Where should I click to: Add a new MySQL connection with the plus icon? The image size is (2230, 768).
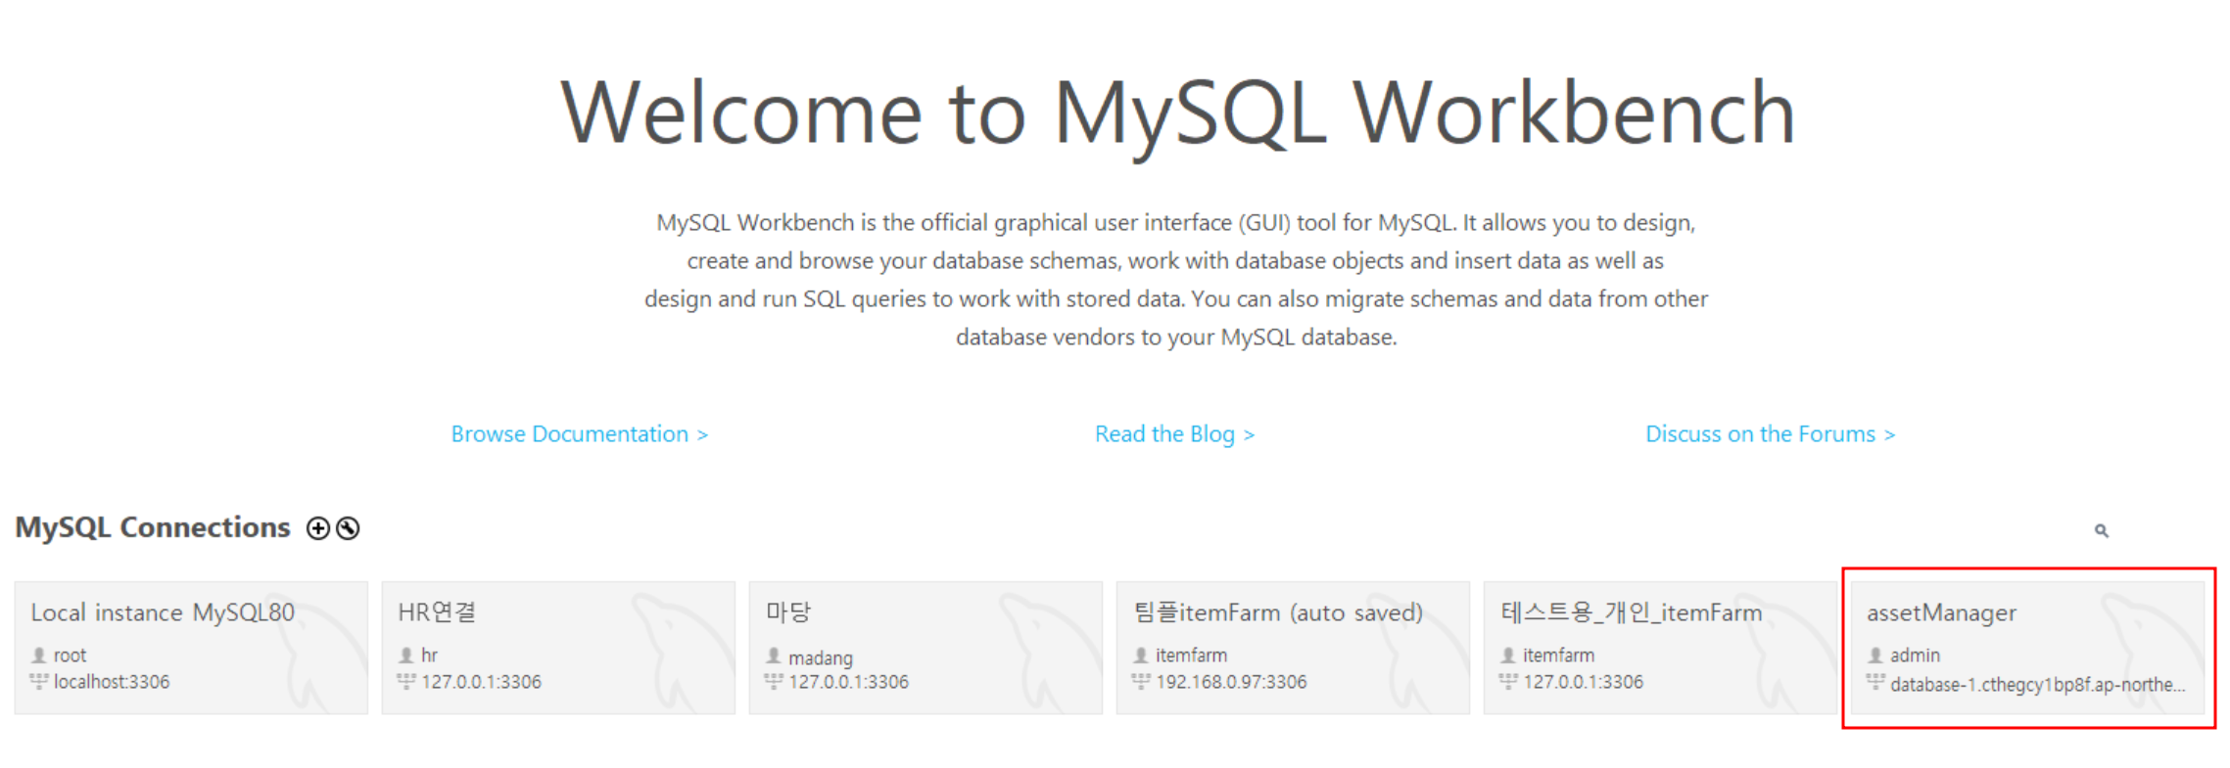[x=317, y=528]
